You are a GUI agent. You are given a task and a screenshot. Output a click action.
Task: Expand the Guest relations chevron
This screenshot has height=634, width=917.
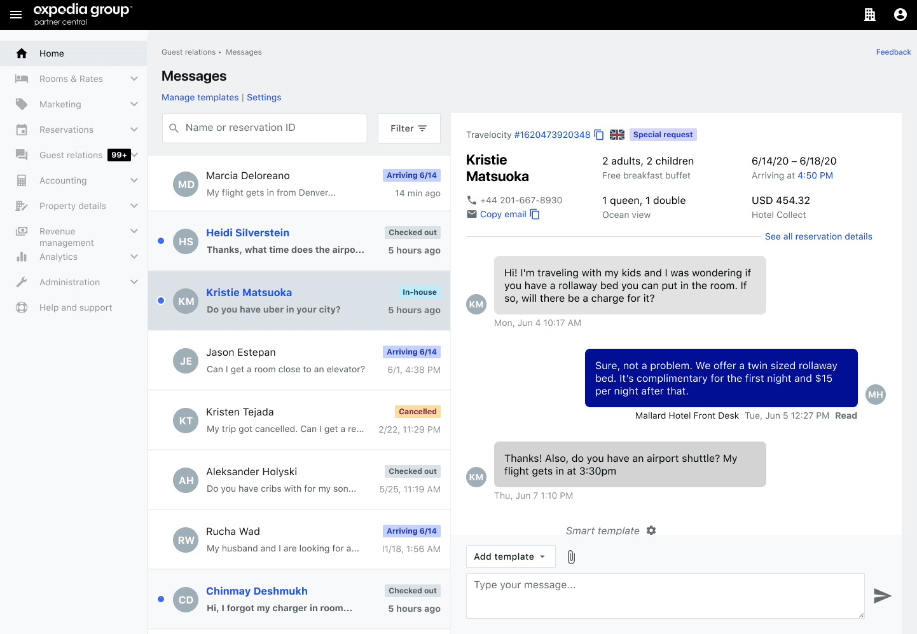click(135, 155)
